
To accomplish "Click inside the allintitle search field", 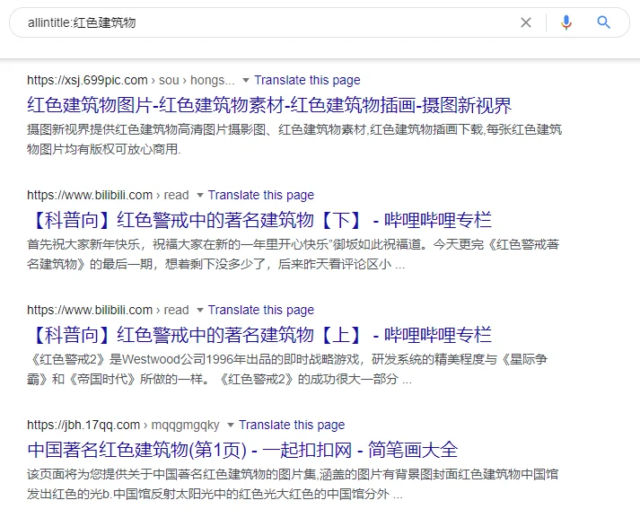I will click(x=269, y=22).
